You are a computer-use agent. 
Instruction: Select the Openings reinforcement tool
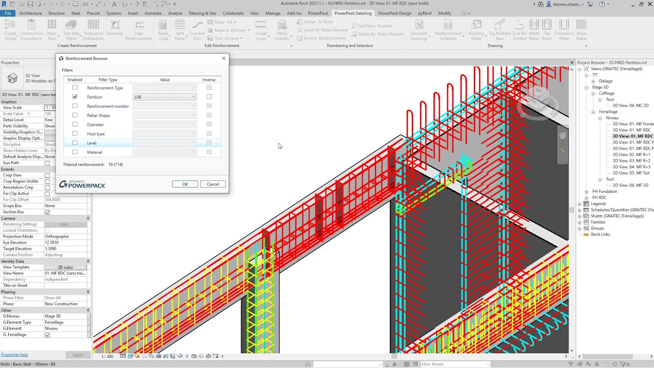click(x=114, y=28)
